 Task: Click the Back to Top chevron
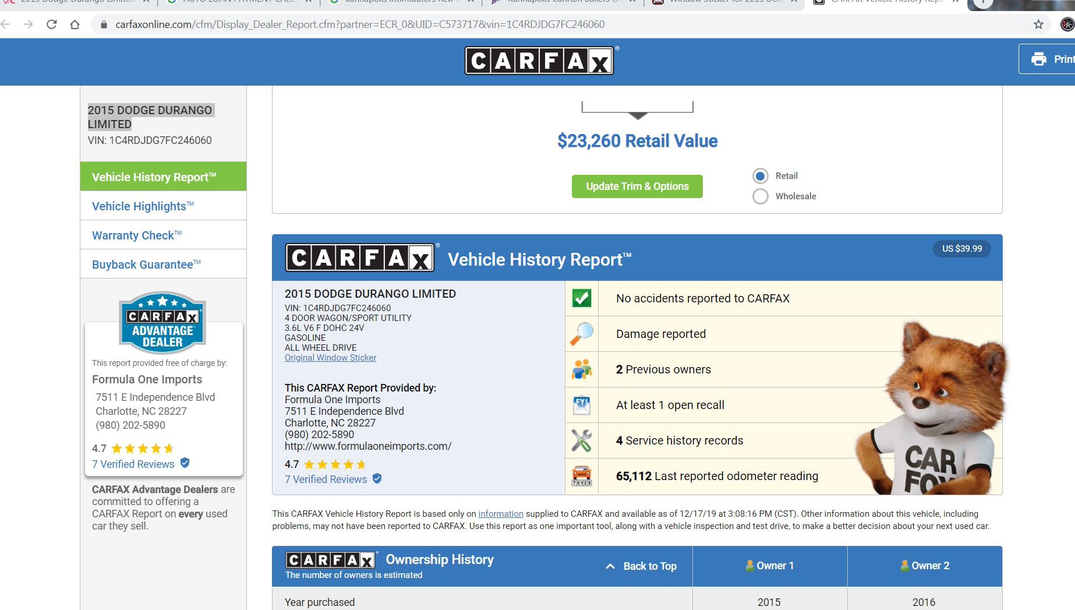tap(610, 566)
